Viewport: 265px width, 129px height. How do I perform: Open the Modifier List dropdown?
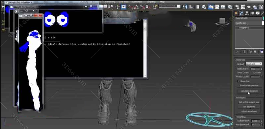[250, 23]
